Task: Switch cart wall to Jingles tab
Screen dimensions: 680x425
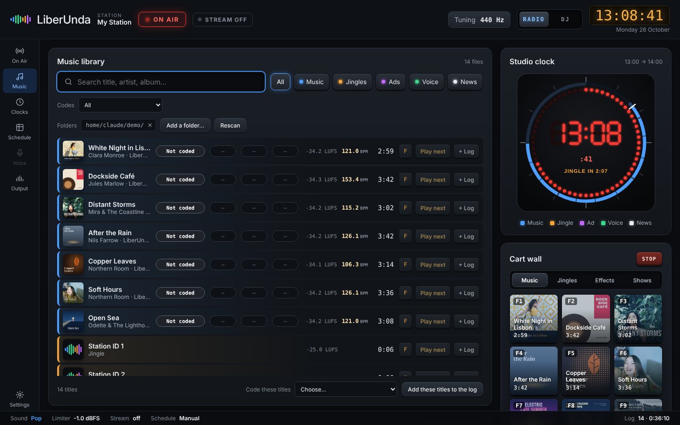Action: click(567, 280)
